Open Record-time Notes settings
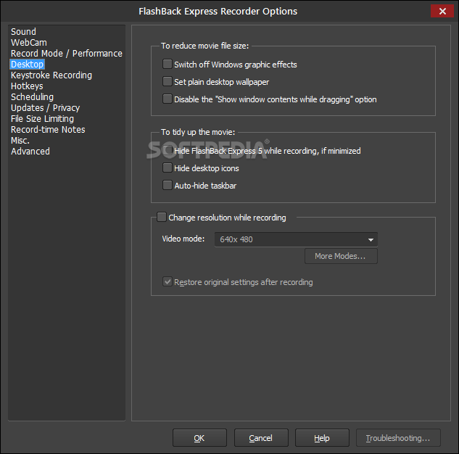This screenshot has width=459, height=454. 48,129
